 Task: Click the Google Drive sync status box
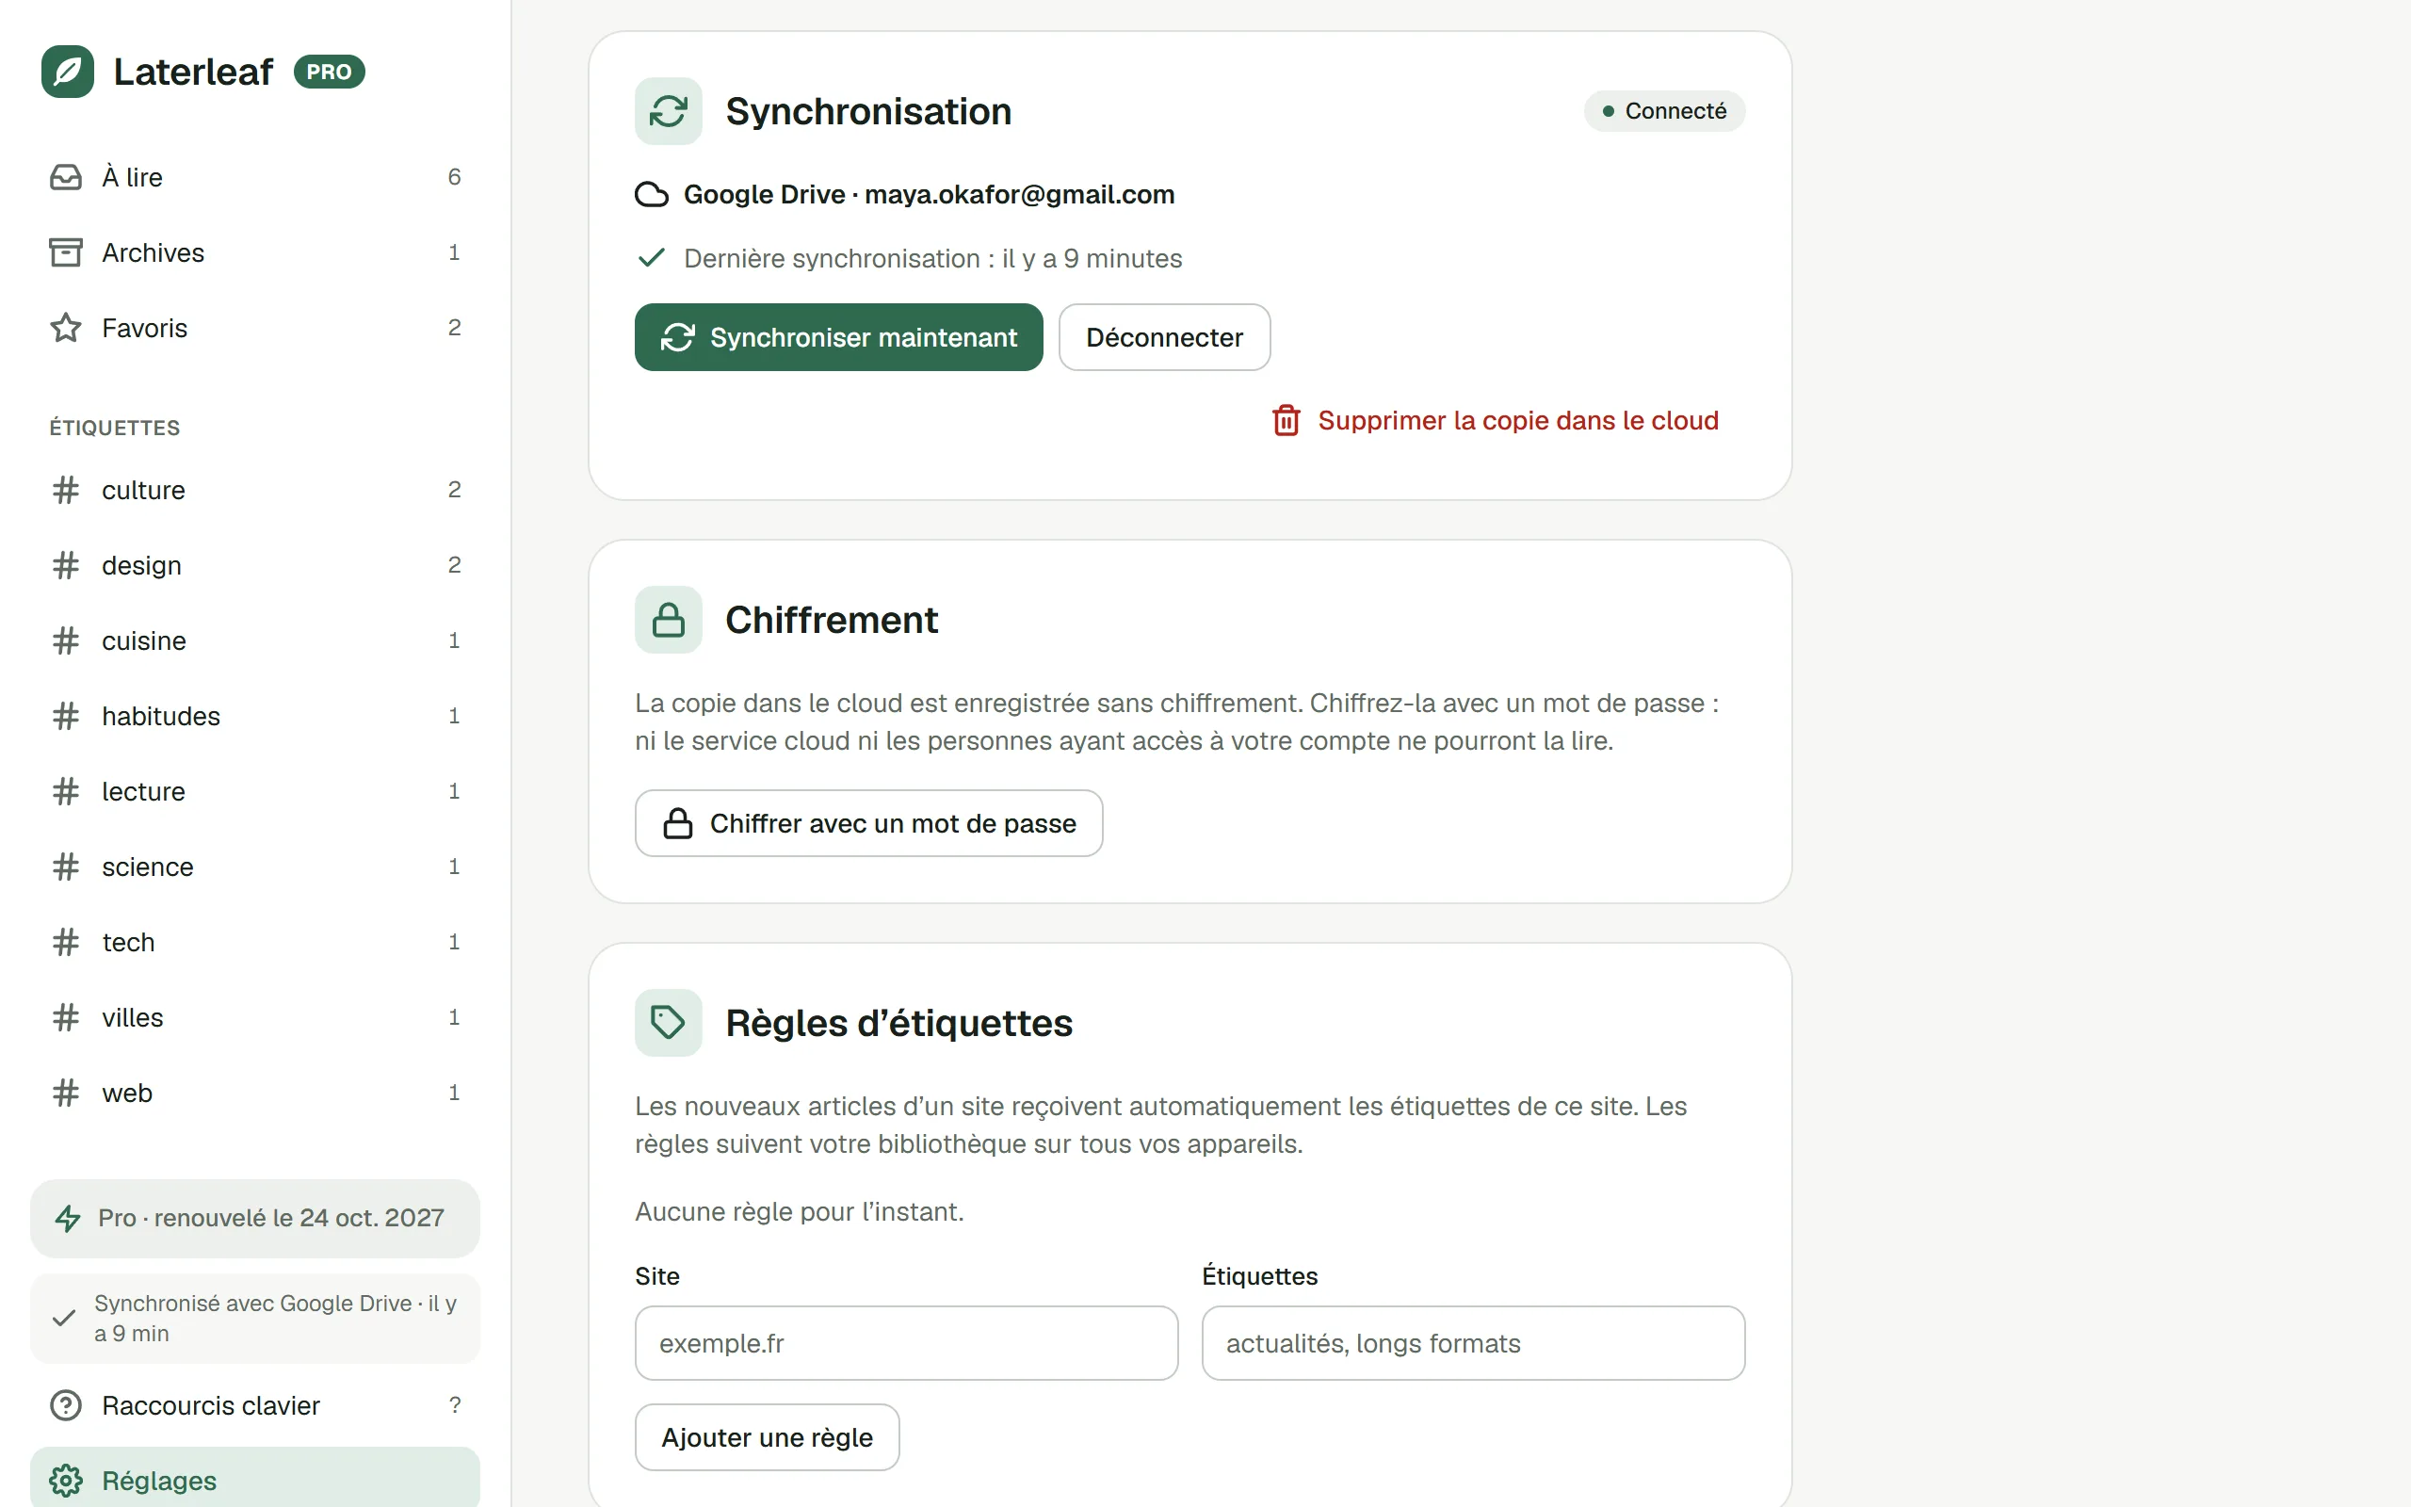255,1319
